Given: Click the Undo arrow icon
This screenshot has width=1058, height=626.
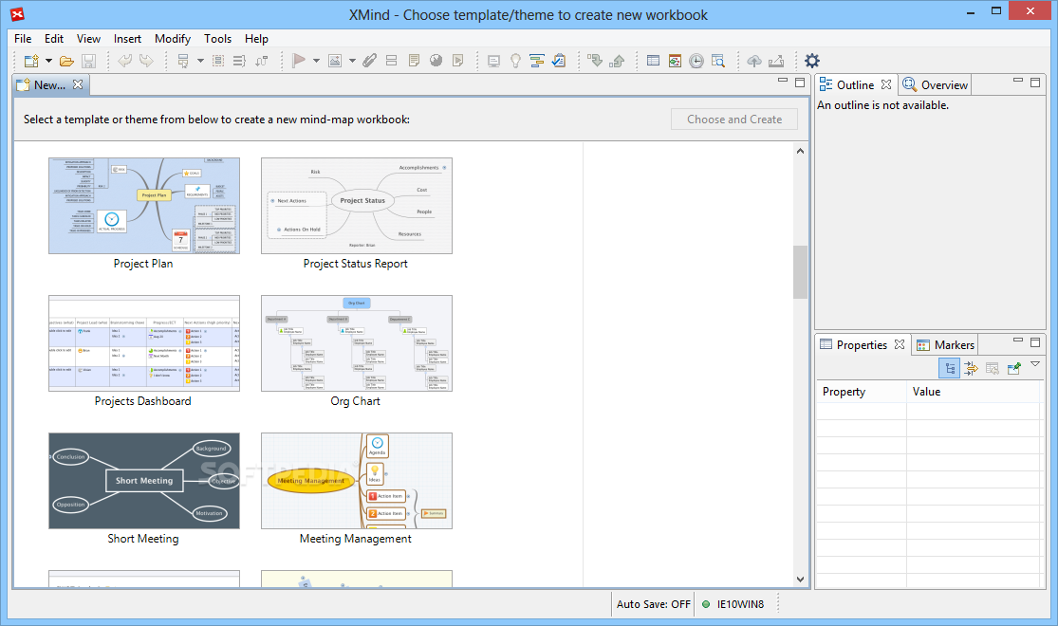Looking at the screenshot, I should 125,61.
